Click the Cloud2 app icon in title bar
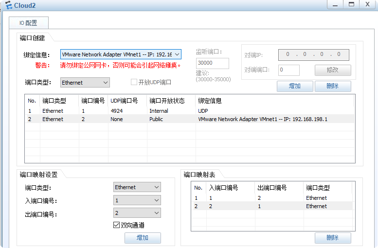378x248 pixels. [x=8, y=5]
